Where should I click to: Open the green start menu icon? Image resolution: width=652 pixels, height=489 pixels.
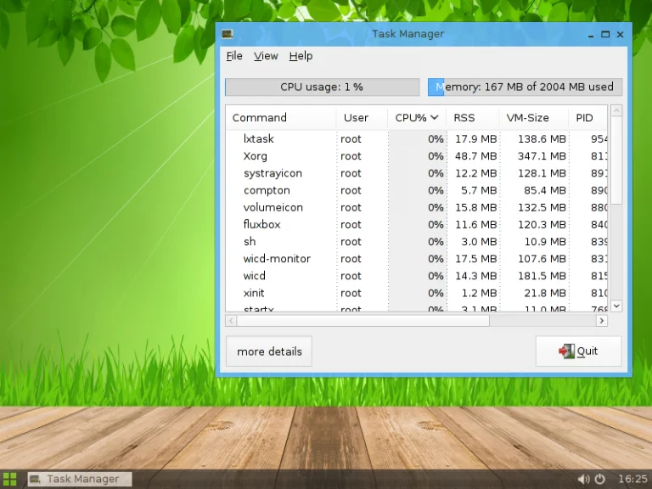pos(9,479)
